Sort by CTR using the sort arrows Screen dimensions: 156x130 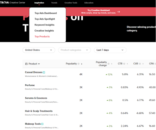[x=127, y=64]
